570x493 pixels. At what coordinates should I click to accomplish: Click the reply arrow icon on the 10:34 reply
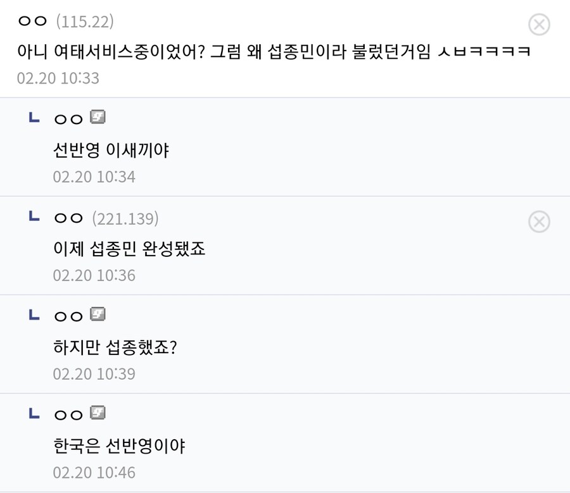(34, 117)
